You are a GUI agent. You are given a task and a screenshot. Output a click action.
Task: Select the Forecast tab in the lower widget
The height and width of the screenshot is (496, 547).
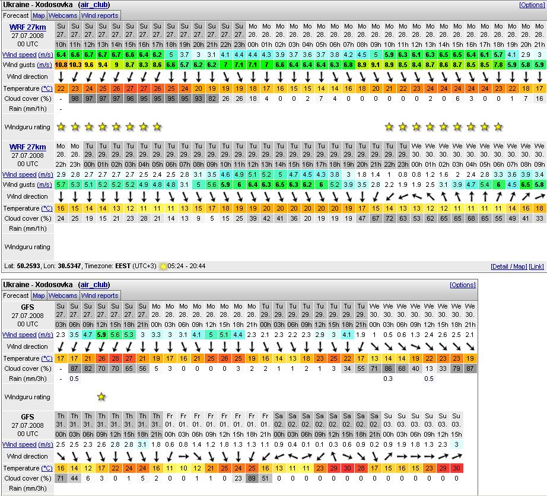pyautogui.click(x=16, y=295)
